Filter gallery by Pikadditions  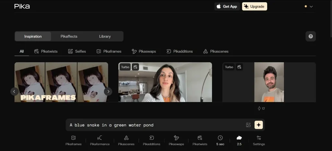[180, 51]
